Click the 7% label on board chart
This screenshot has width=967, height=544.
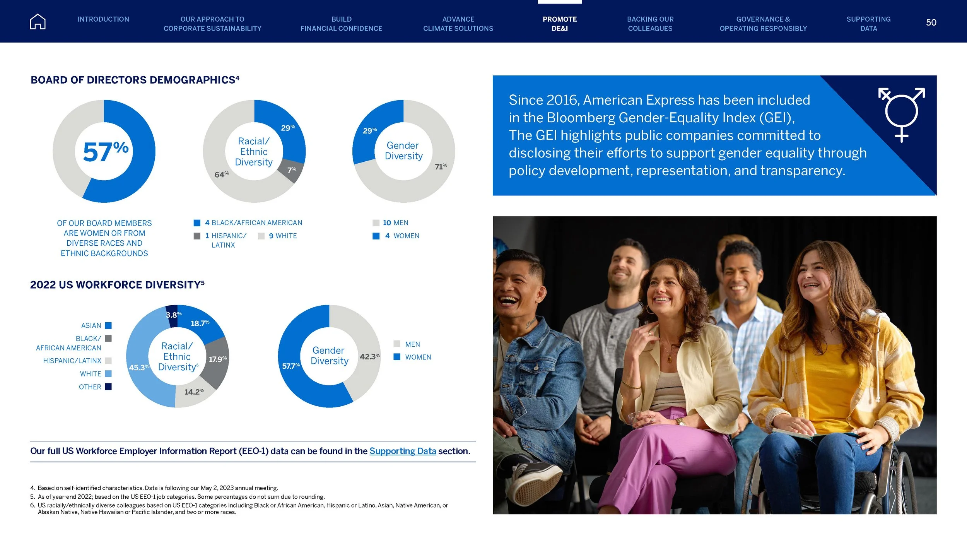[292, 170]
